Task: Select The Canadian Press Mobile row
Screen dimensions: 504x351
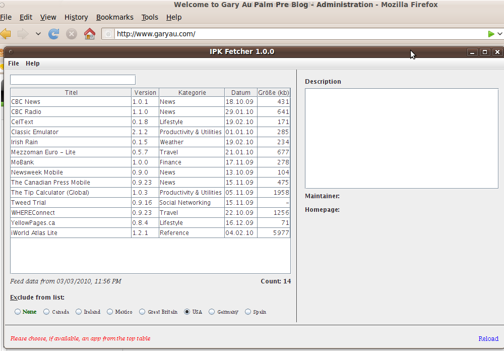Action: tap(150, 183)
